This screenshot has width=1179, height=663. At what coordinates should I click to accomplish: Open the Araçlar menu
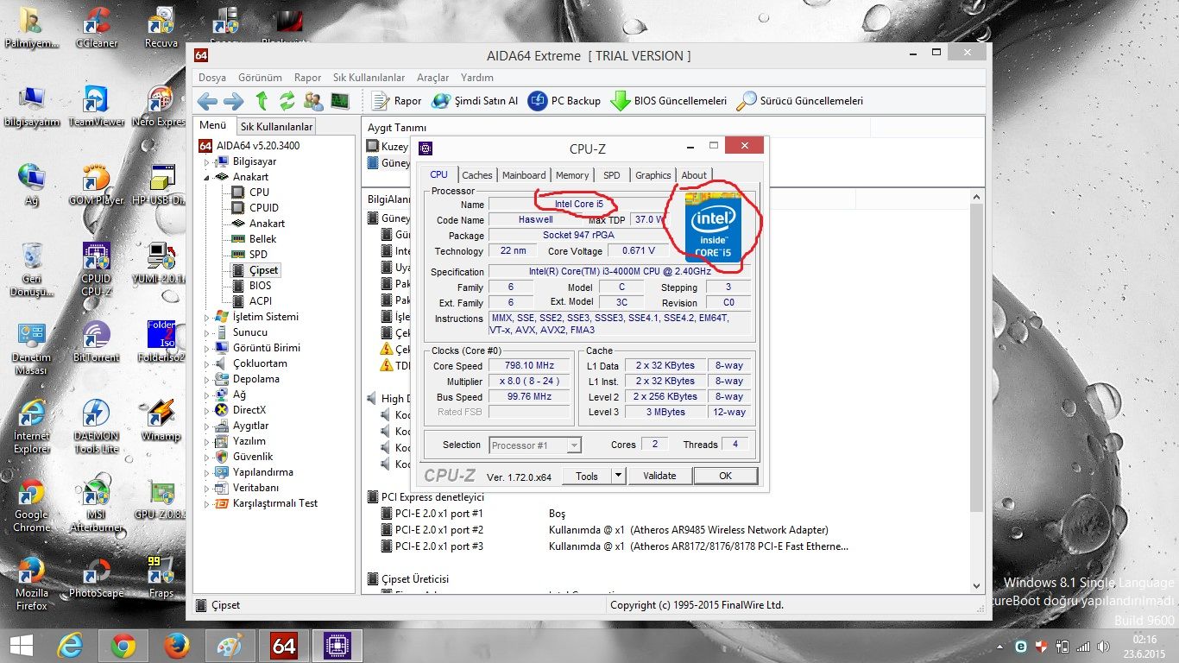point(433,78)
